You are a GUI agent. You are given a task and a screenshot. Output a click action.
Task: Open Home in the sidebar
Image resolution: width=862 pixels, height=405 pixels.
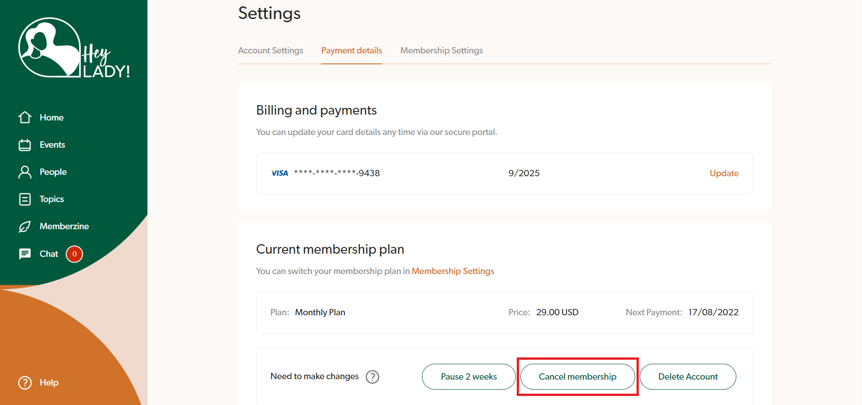[51, 117]
